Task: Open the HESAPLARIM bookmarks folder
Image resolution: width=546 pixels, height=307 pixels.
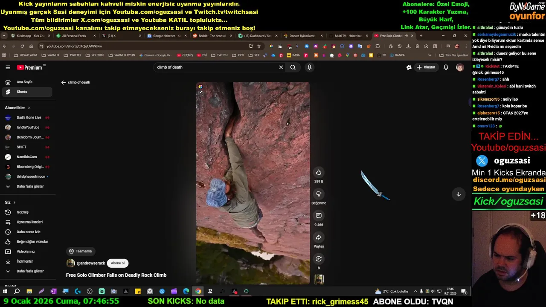Action: (x=26, y=55)
